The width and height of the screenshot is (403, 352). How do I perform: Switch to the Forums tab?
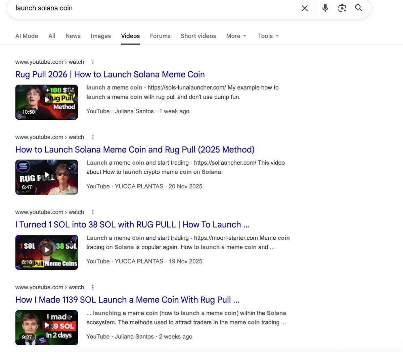coord(160,36)
